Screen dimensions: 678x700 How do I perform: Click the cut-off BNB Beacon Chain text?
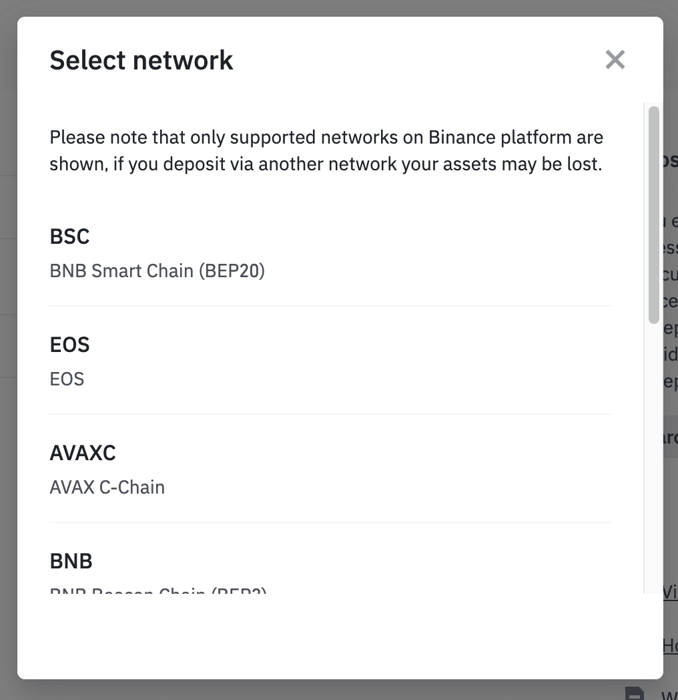pos(158,590)
